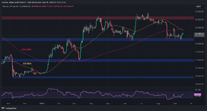The image size is (207, 111).
Task: Click the 18000.00 price axis label
Action: [x=199, y=68]
